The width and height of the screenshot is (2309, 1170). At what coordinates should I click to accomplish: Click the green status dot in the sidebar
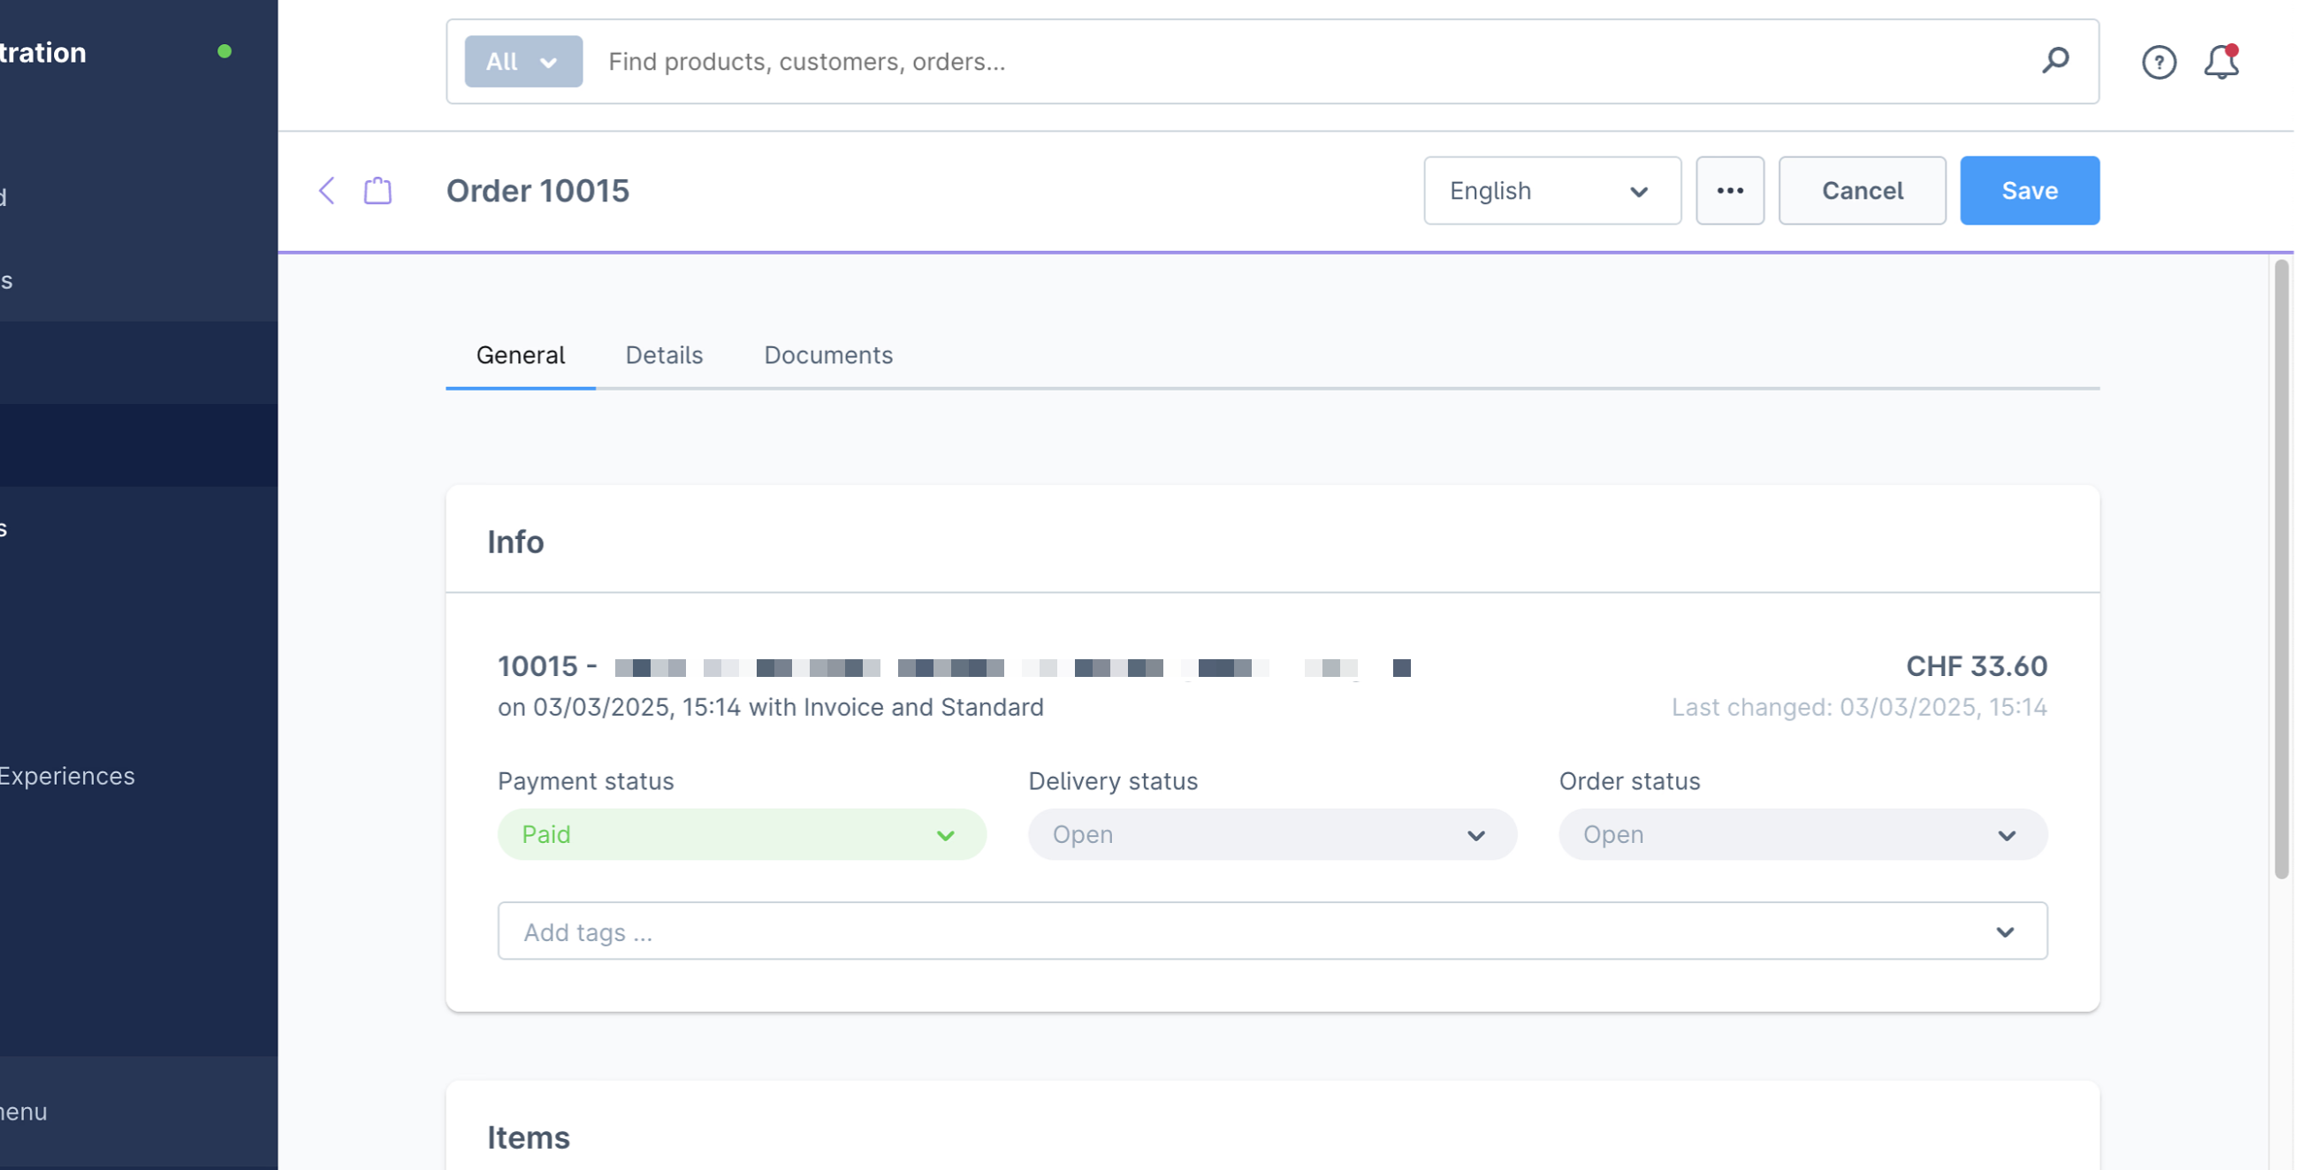pos(225,51)
